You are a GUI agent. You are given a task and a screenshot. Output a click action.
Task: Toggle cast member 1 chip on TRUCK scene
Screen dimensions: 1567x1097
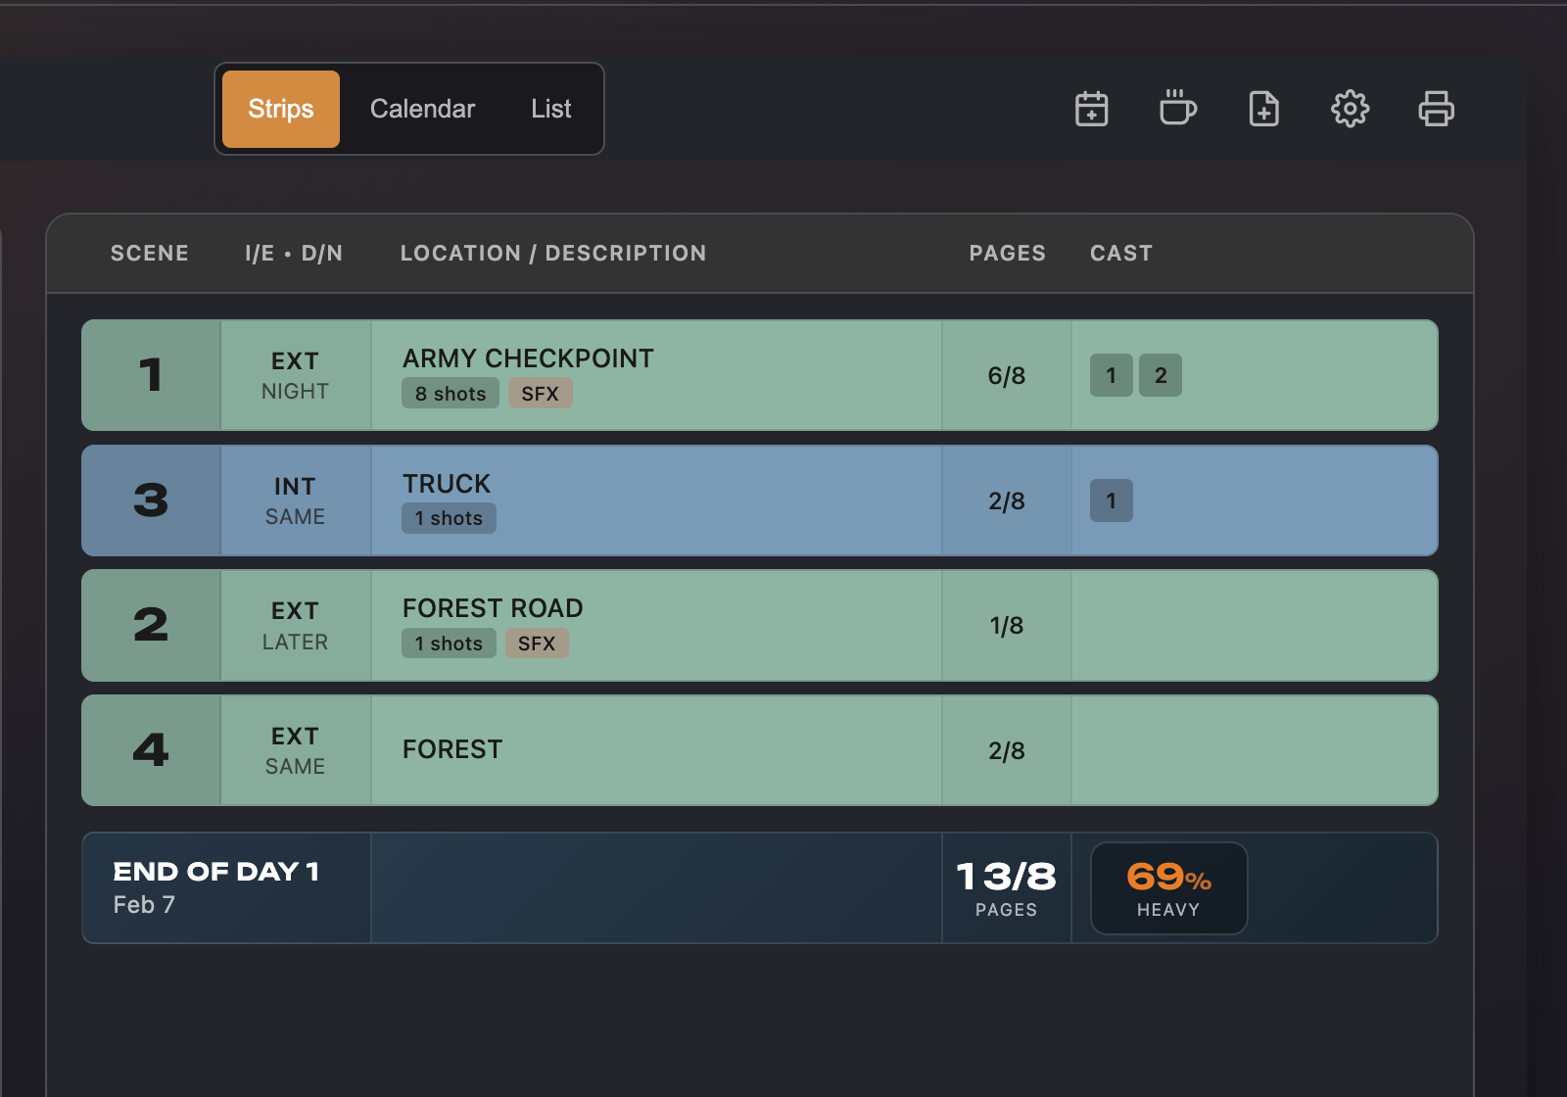pos(1111,501)
